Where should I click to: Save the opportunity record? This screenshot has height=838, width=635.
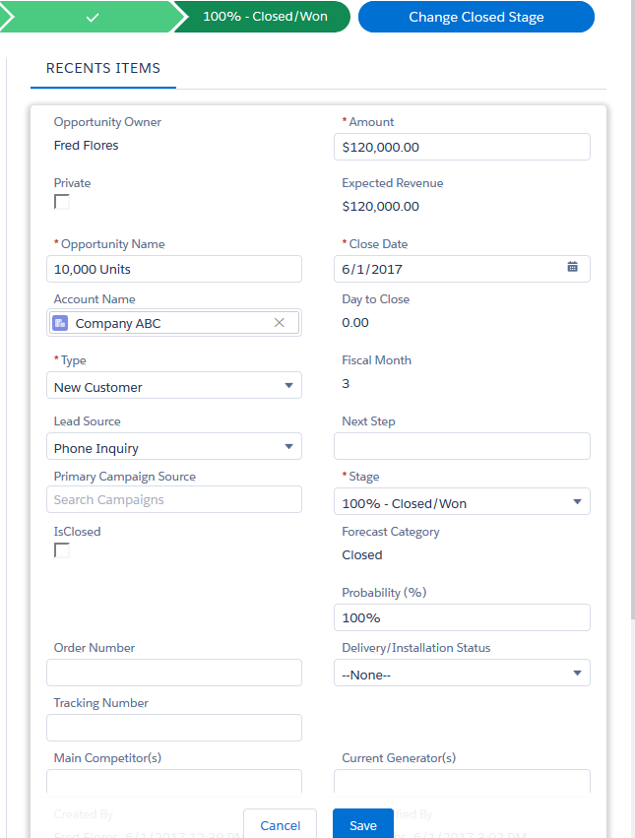coord(362,825)
